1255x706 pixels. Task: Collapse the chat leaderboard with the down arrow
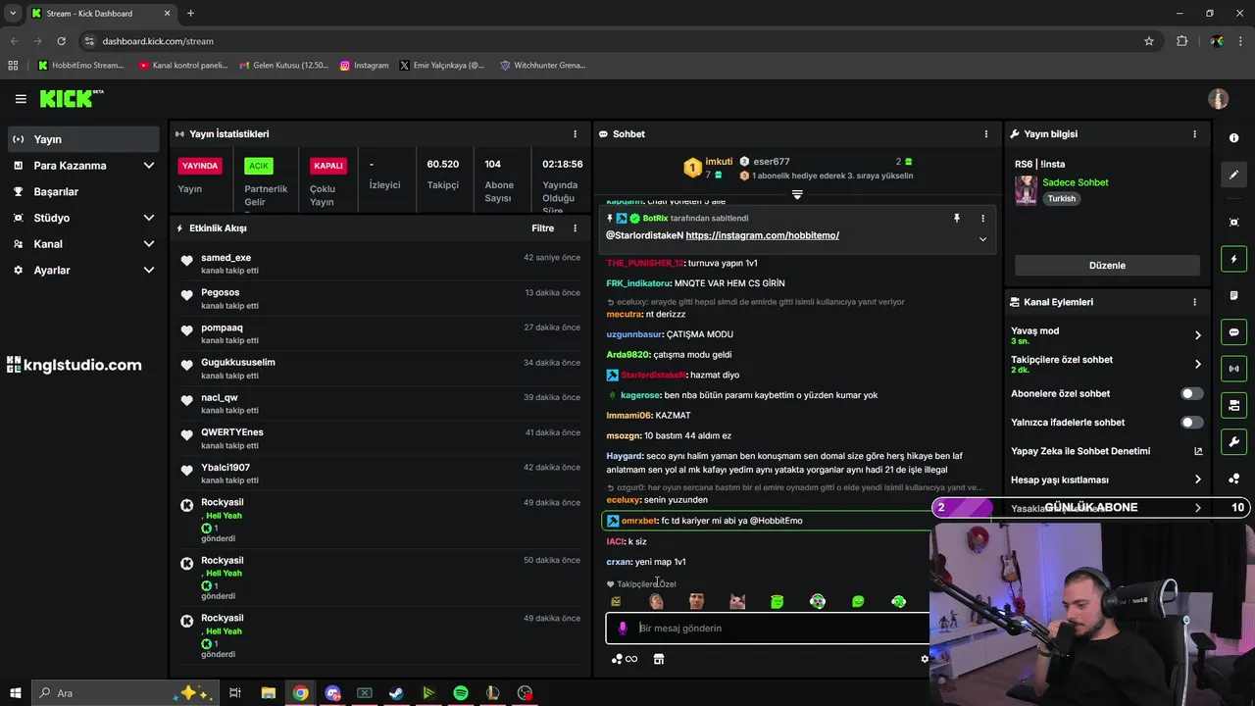(x=797, y=195)
